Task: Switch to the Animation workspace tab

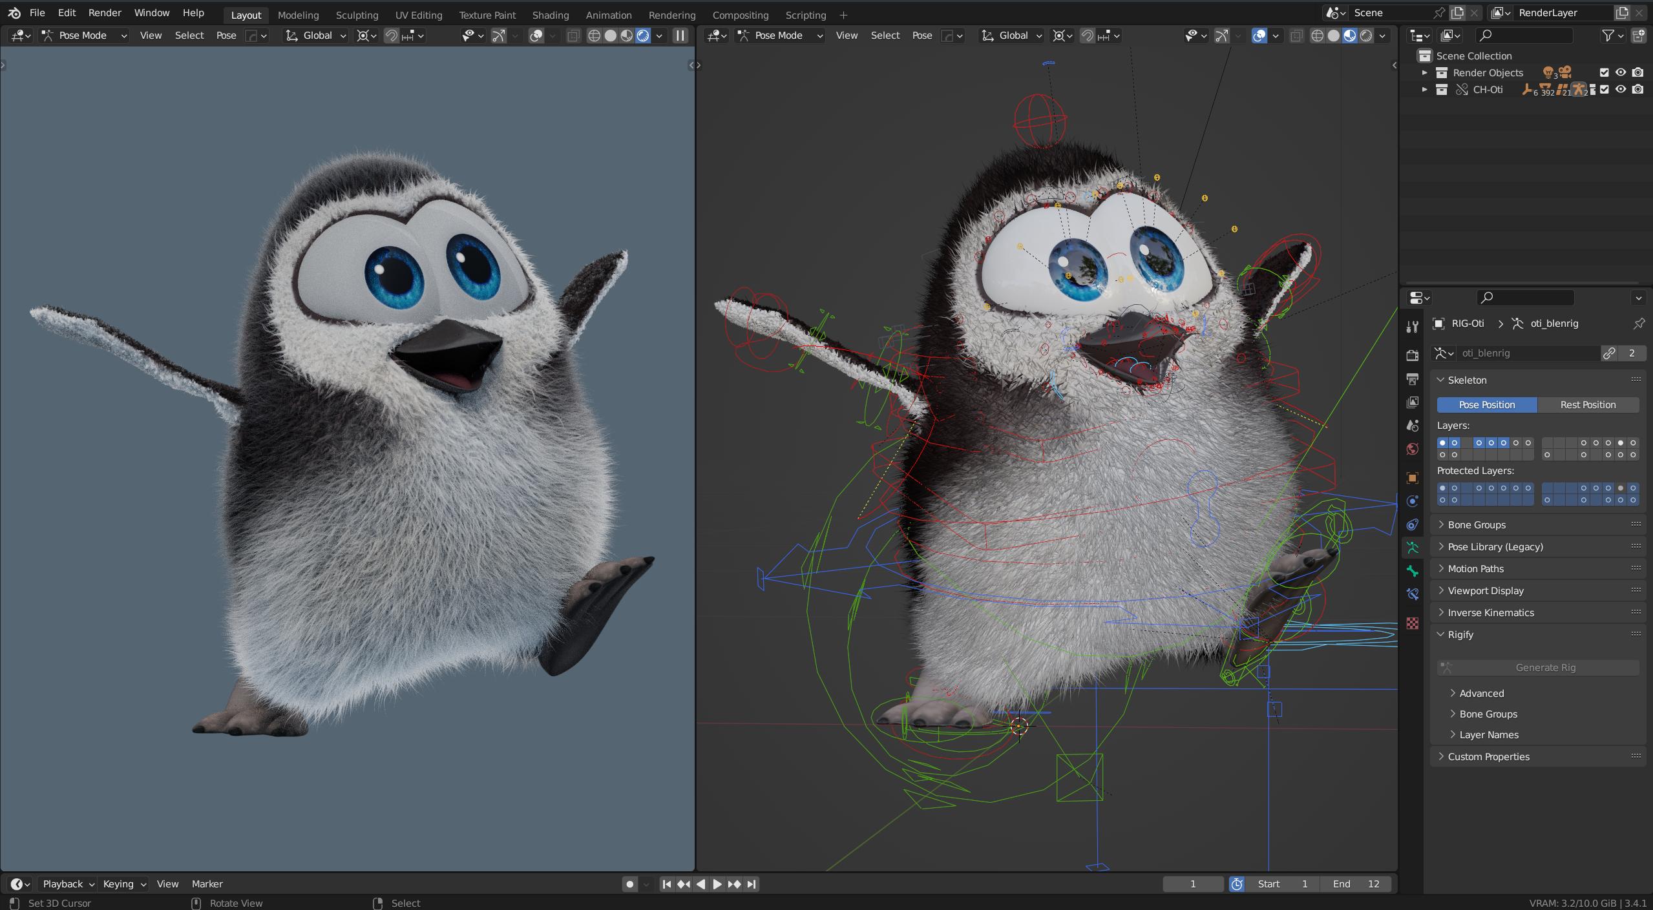Action: 608,15
